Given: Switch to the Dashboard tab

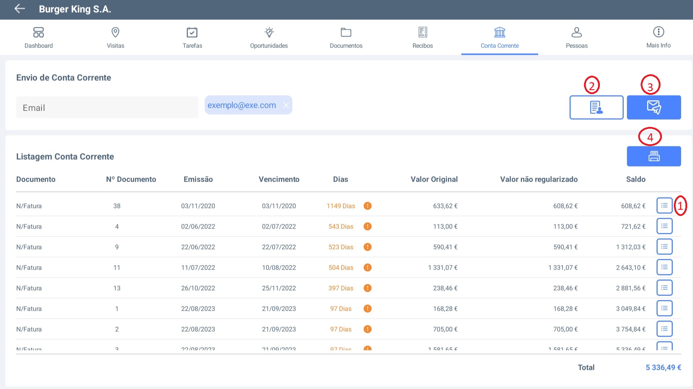Looking at the screenshot, I should pos(39,37).
